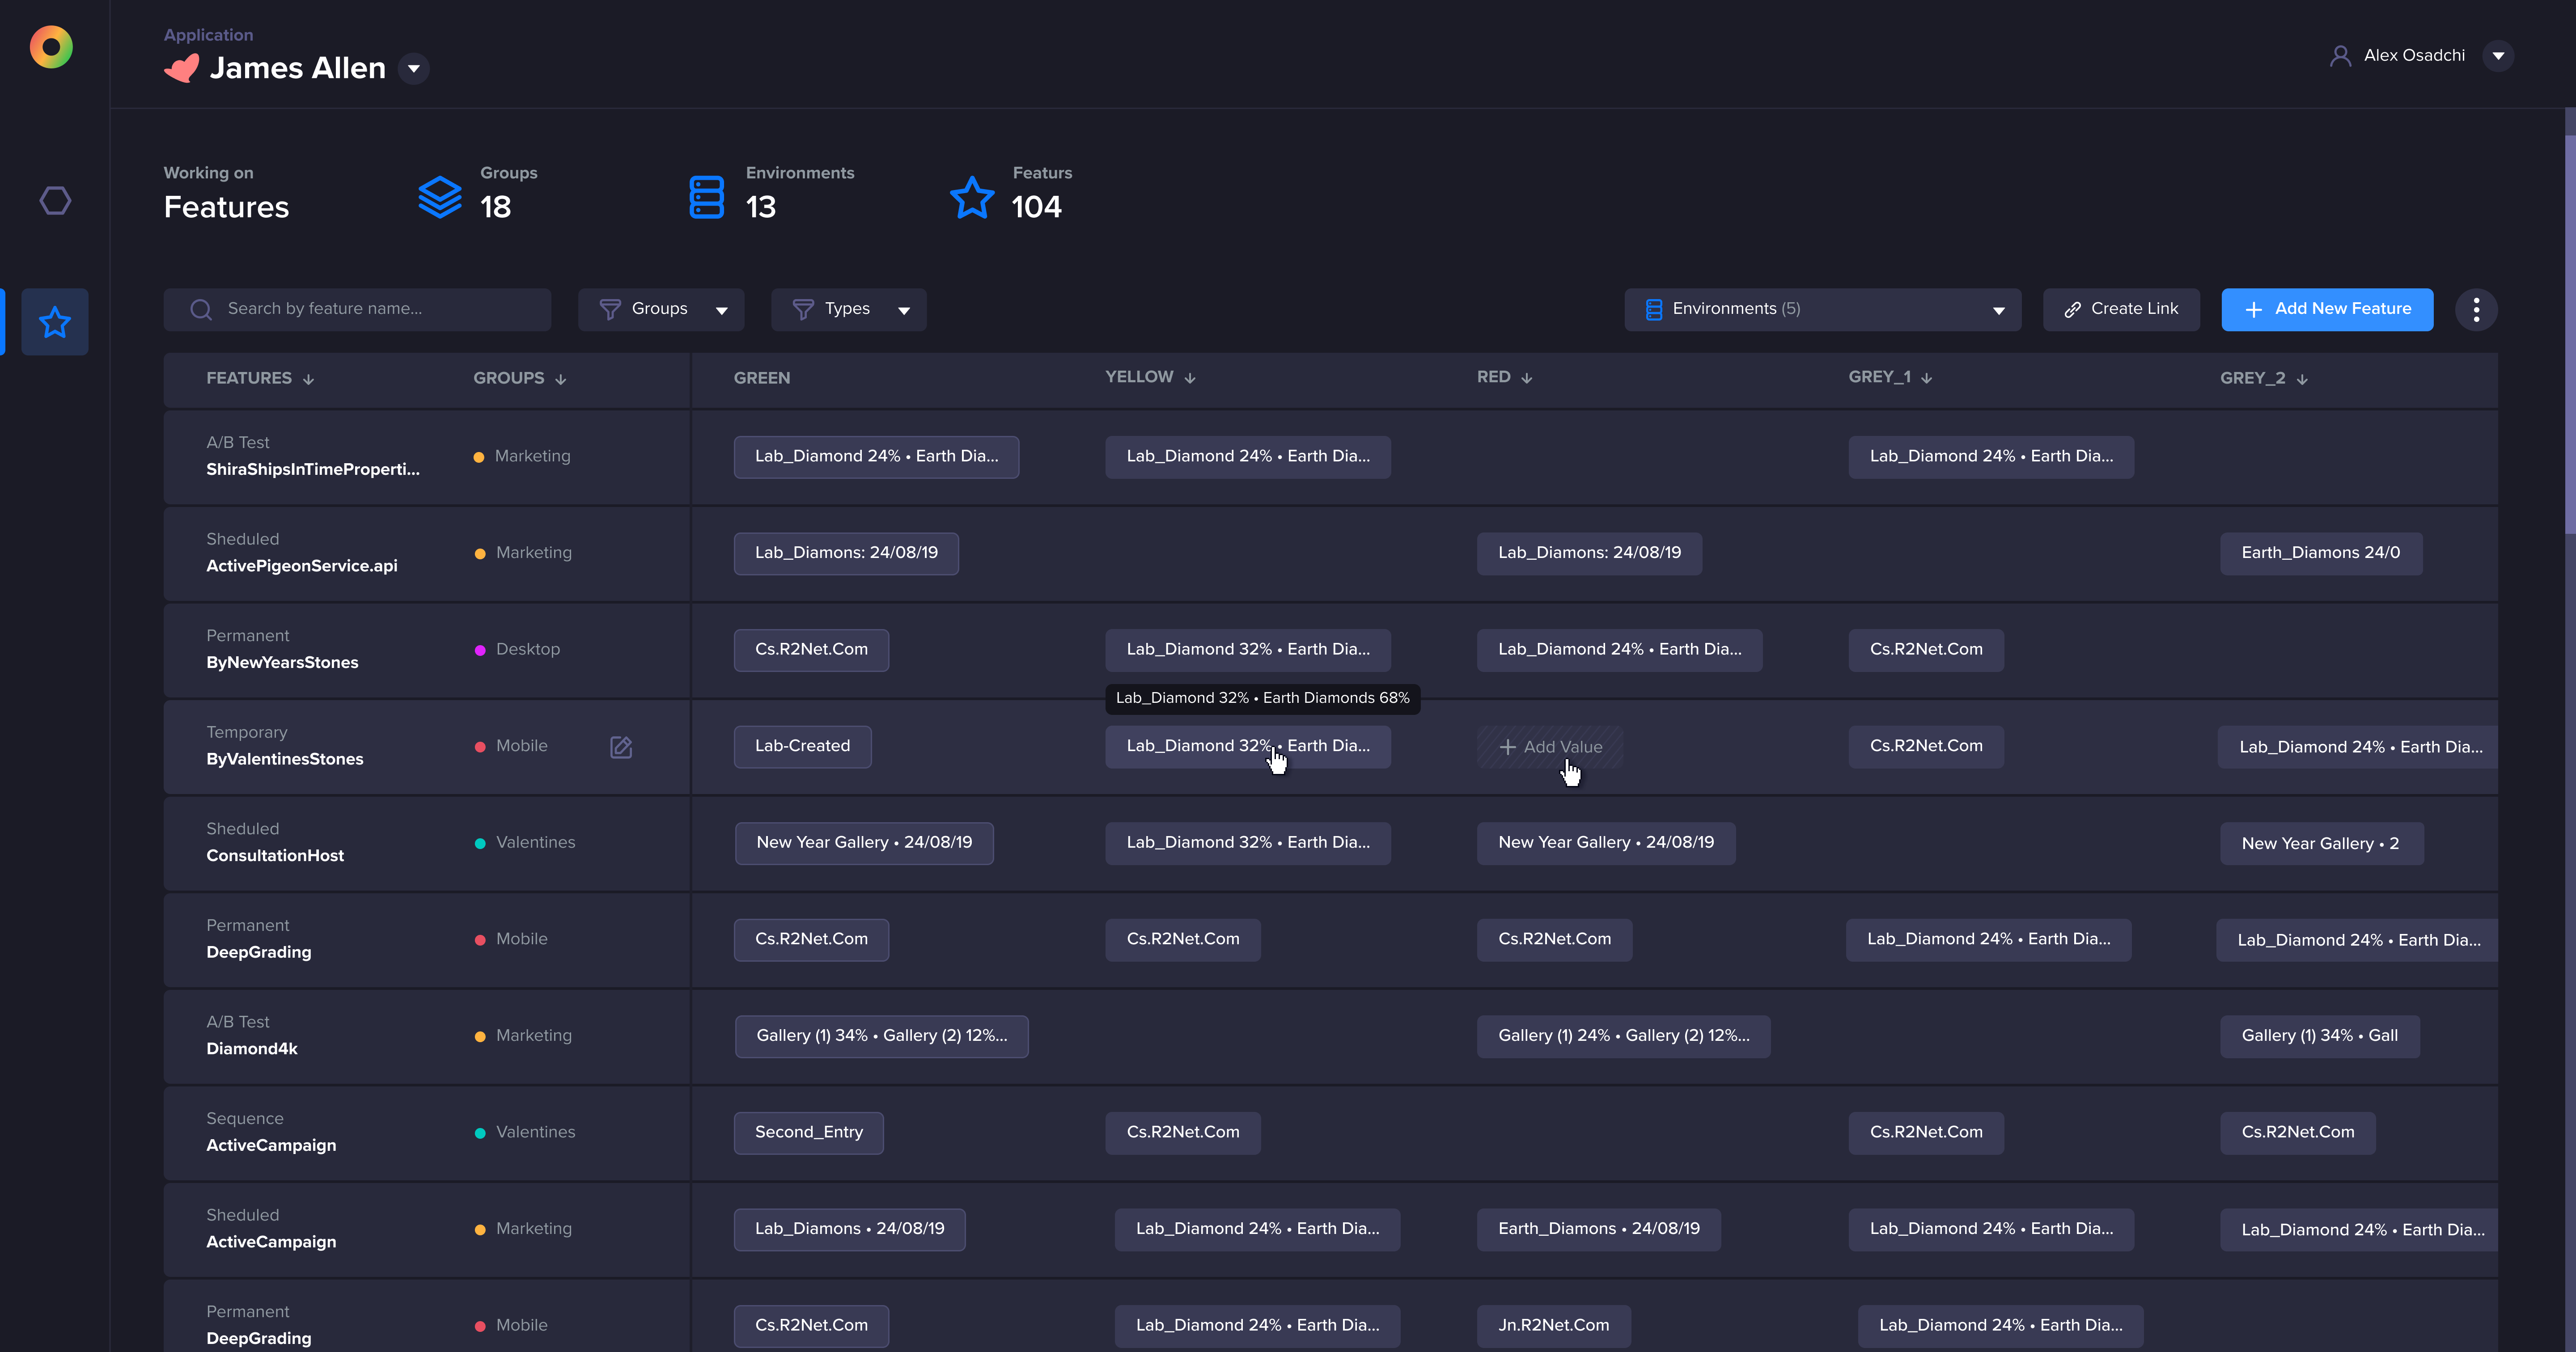
Task: Open the three-dot more options menu
Action: (2476, 310)
